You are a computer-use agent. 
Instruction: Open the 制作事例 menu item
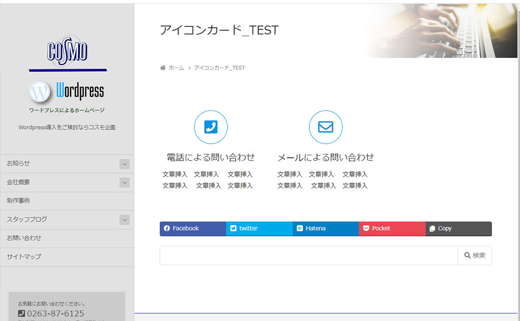tap(18, 201)
